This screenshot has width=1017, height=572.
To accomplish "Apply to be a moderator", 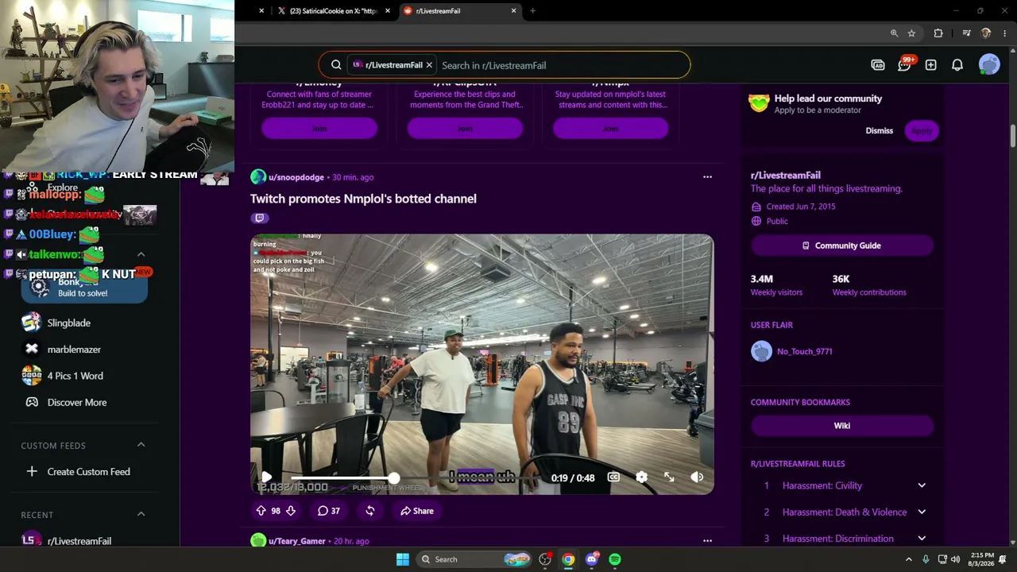I will 922,130.
